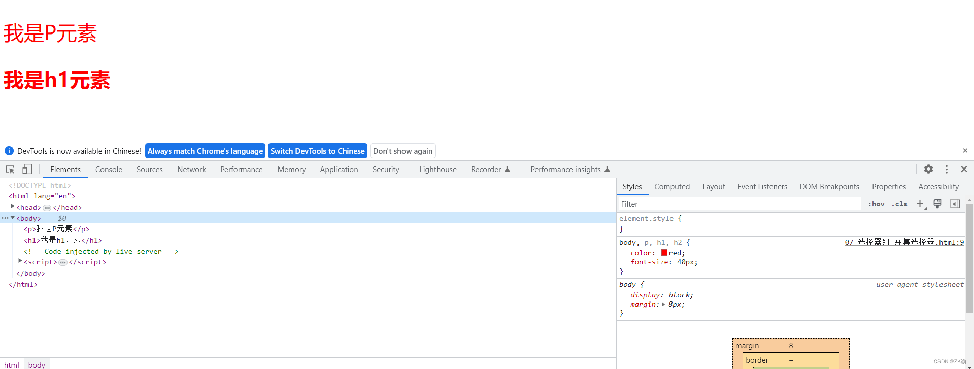
Task: Close the DevTools panel
Action: tap(964, 170)
